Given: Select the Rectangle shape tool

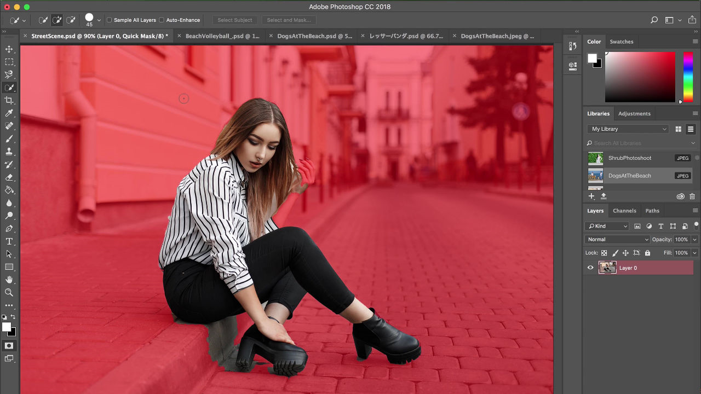Looking at the screenshot, I should (x=9, y=267).
